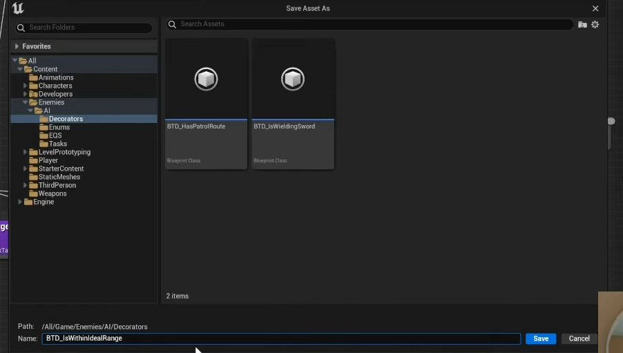
Task: Select the Weapons folder icon
Action: coord(33,193)
